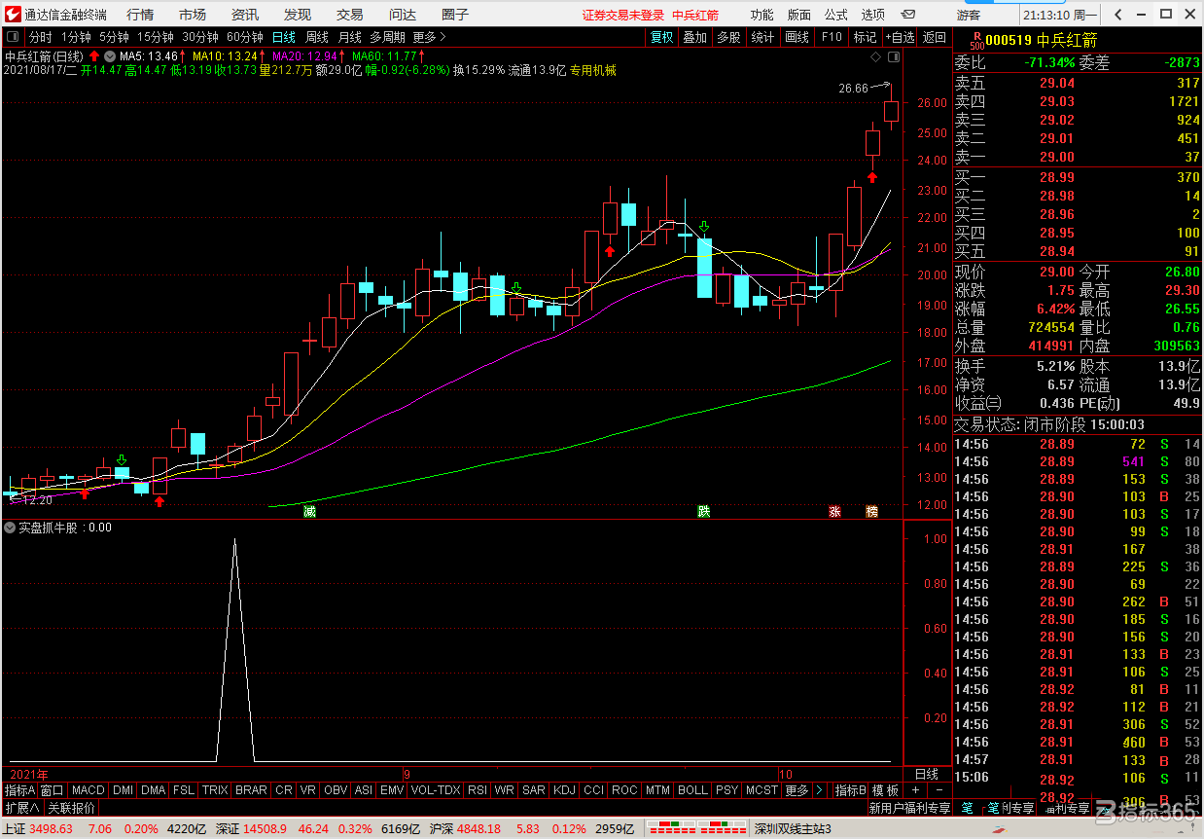
Task: Open the 指标A indicator group selector
Action: point(20,790)
